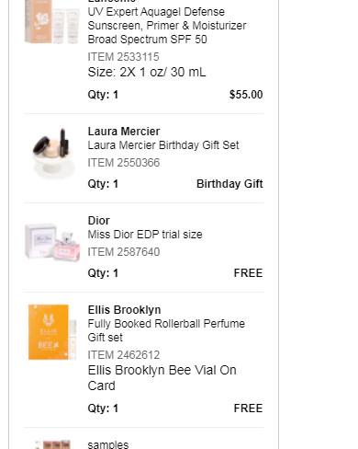
Task: Click the Ellis Brooklyn brand name
Action: pyautogui.click(x=124, y=310)
